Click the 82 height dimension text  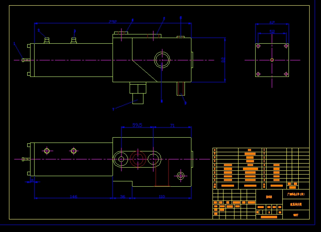point(223,60)
